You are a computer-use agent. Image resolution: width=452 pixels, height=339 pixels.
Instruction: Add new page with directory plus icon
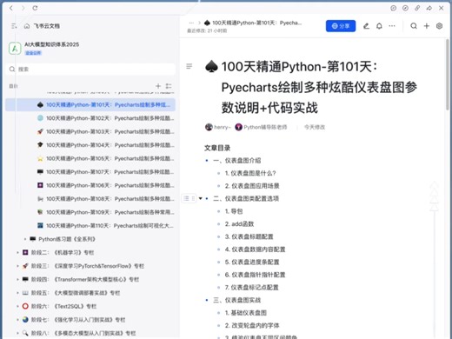pyautogui.click(x=158, y=86)
